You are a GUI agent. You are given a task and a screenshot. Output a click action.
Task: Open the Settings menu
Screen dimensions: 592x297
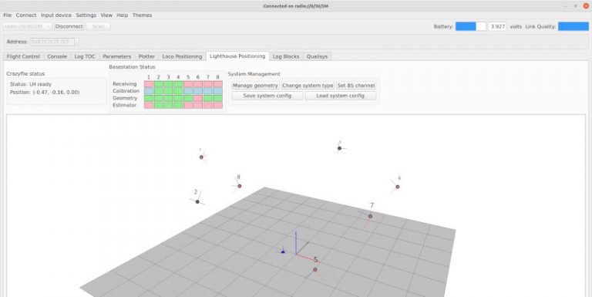point(86,15)
